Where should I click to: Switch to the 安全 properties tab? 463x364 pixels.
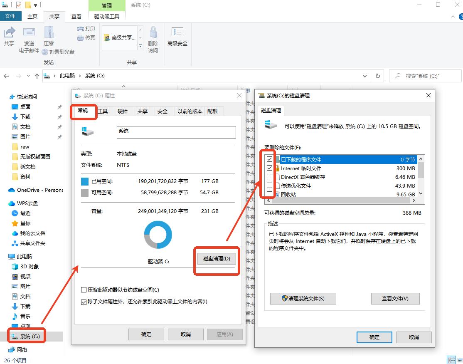(x=163, y=111)
